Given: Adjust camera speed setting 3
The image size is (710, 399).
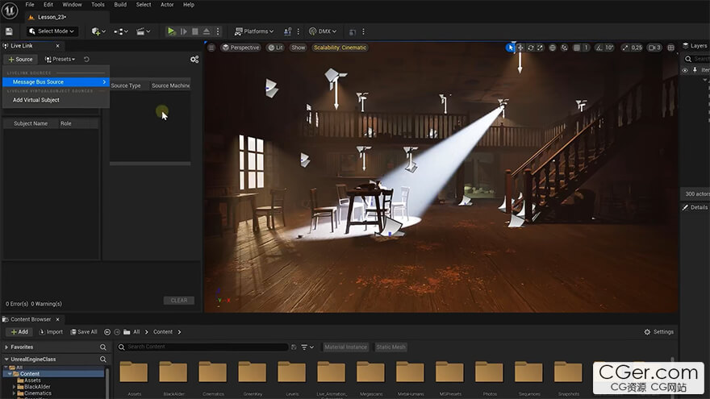Looking at the screenshot, I should click(655, 48).
